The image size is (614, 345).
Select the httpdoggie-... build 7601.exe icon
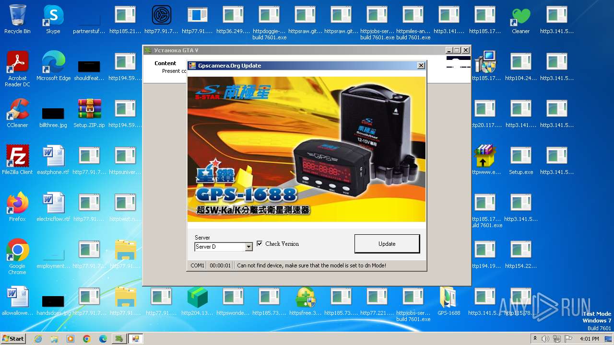269,23
